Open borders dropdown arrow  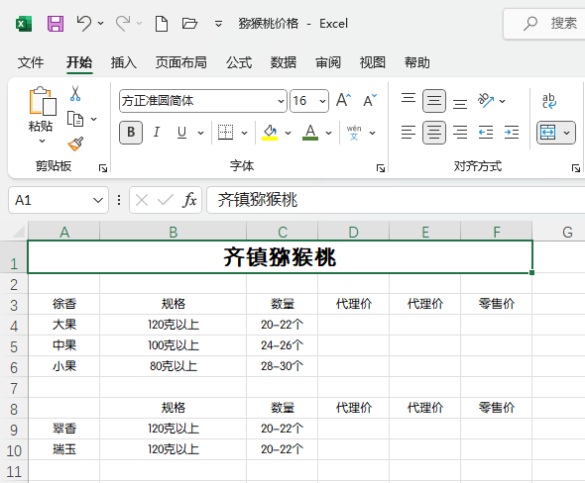[x=244, y=133]
